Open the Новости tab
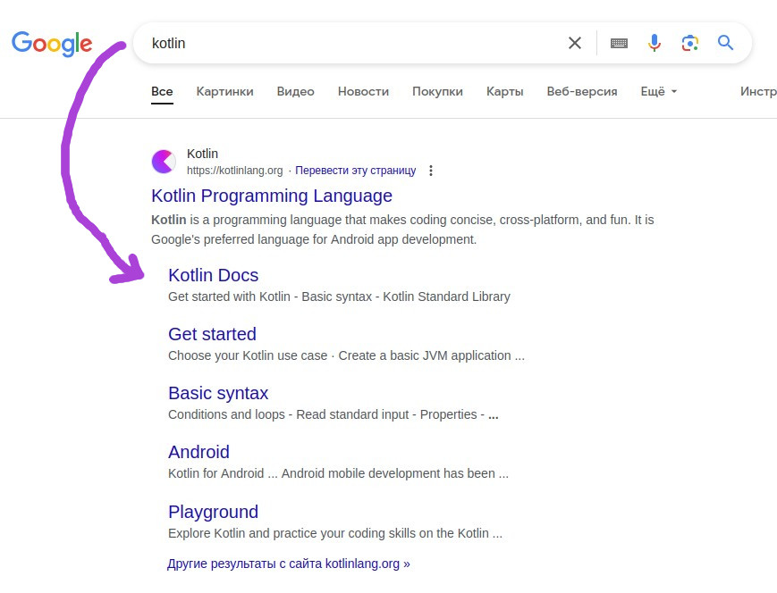Viewport: 777px width, 593px height. [363, 92]
